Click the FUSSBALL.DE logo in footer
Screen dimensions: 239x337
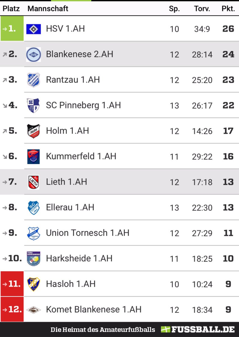coord(198,329)
